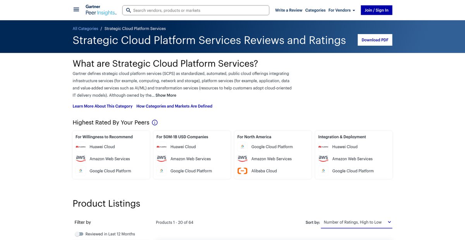Click the For North America card heading
The height and width of the screenshot is (240, 465).
coord(254,137)
